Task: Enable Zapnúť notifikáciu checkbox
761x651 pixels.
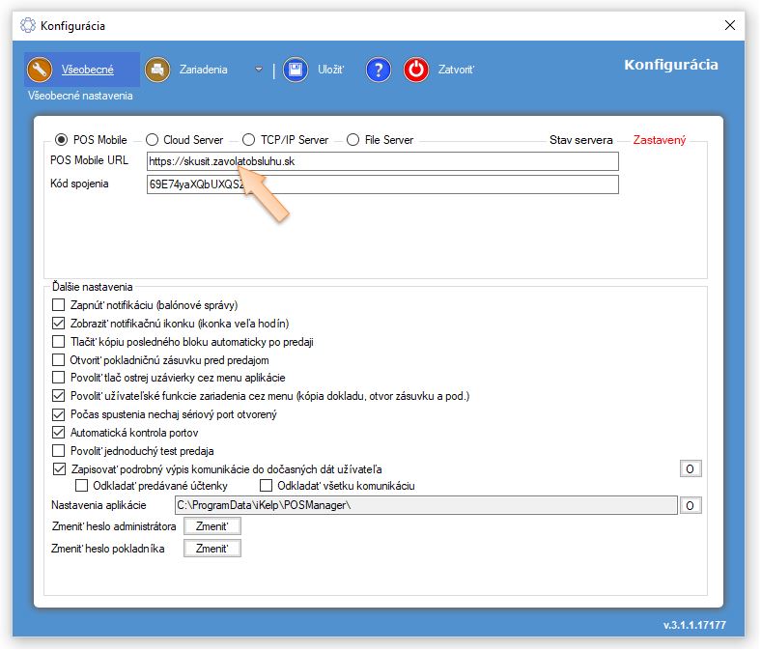Action: point(59,305)
